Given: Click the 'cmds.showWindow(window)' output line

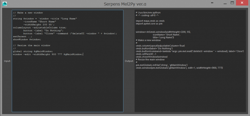Looking at the screenshot, I should [x=152, y=57].
